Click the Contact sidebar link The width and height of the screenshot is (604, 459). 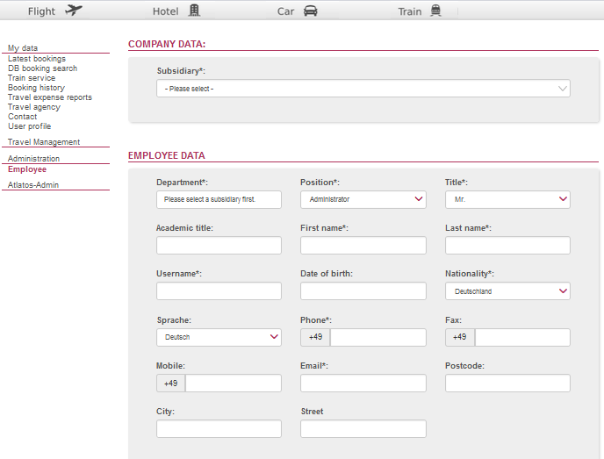(22, 117)
